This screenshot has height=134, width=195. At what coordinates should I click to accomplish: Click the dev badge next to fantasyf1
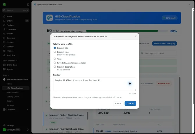(18, 130)
